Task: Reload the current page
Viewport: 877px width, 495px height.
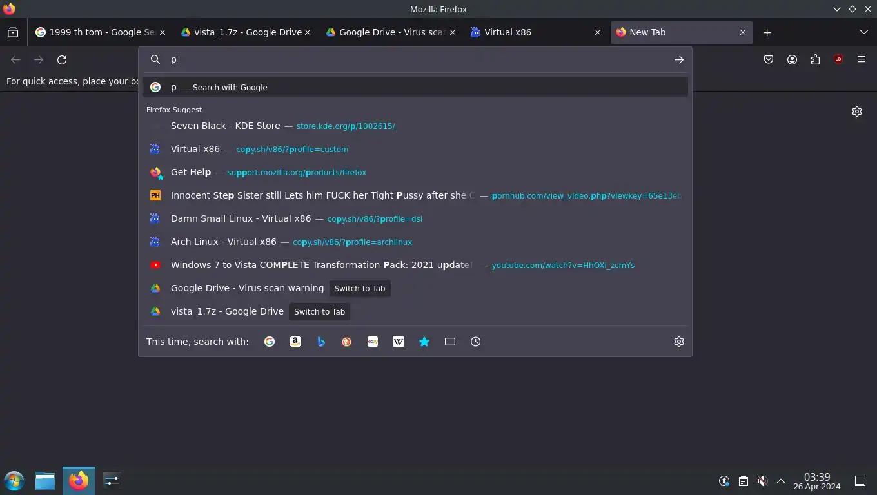Action: click(x=62, y=59)
